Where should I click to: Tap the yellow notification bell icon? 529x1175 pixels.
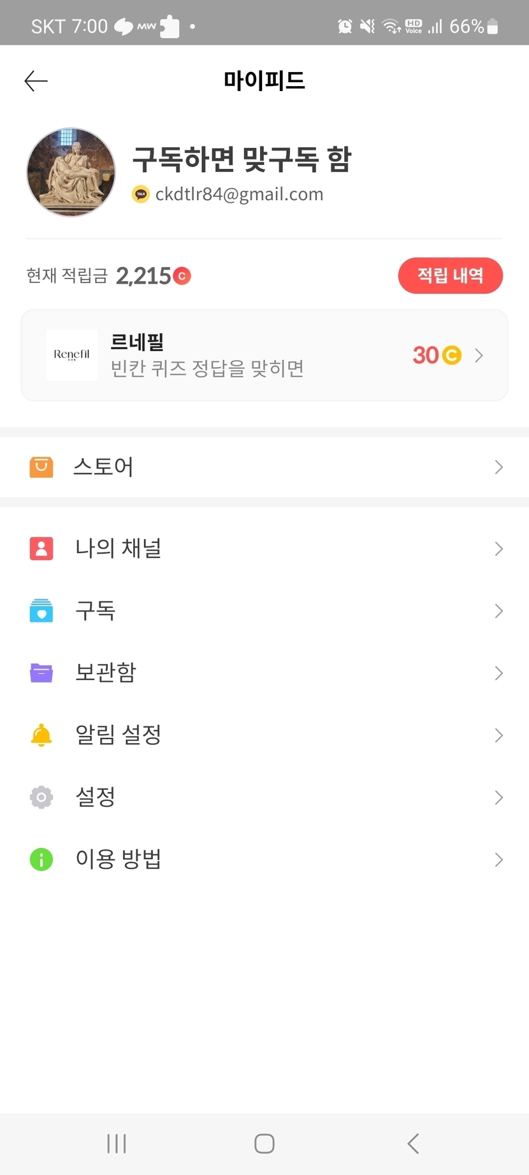tap(41, 735)
